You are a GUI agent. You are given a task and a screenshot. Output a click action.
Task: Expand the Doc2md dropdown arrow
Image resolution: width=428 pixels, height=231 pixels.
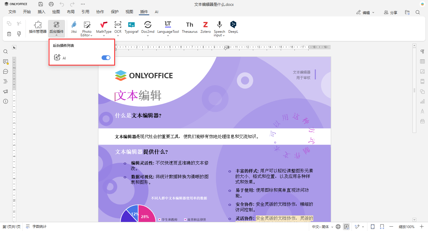point(148,35)
